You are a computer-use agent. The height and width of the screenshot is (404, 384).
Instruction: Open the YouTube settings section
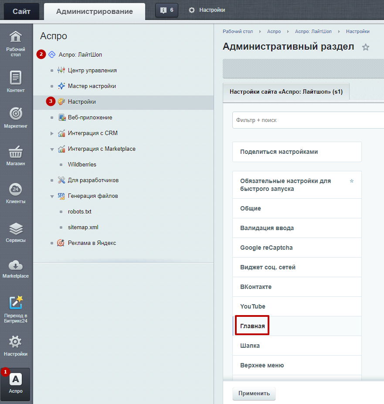[x=297, y=306]
